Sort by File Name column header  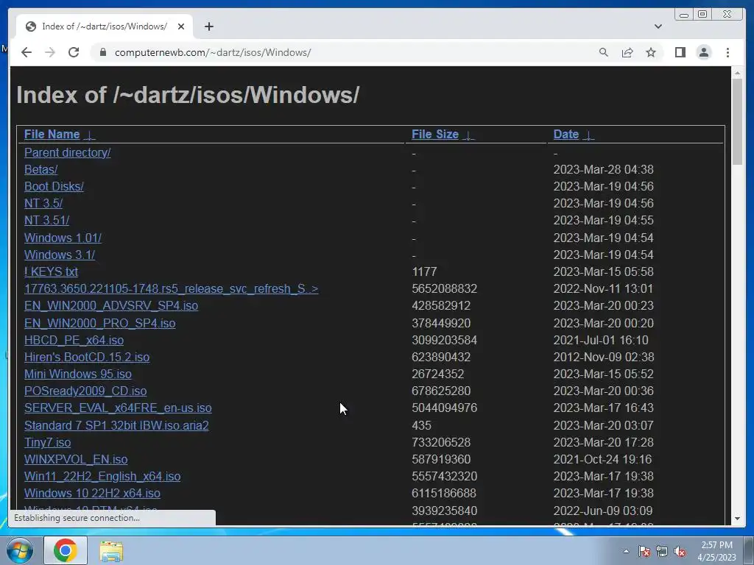click(52, 134)
